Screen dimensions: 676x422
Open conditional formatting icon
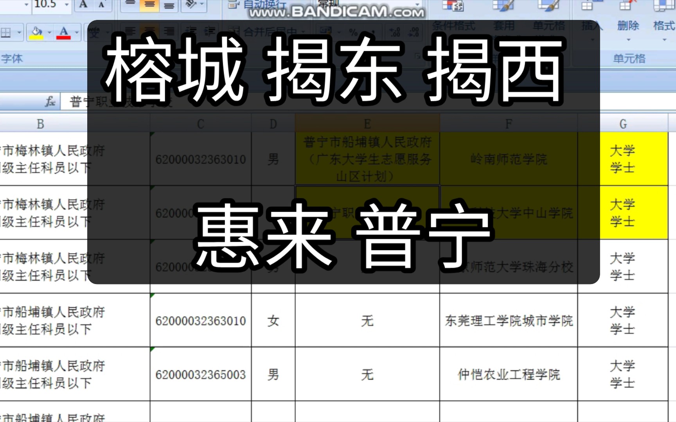tap(453, 5)
